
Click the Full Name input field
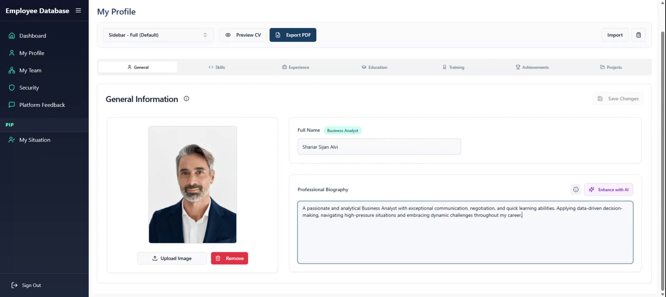pos(379,147)
